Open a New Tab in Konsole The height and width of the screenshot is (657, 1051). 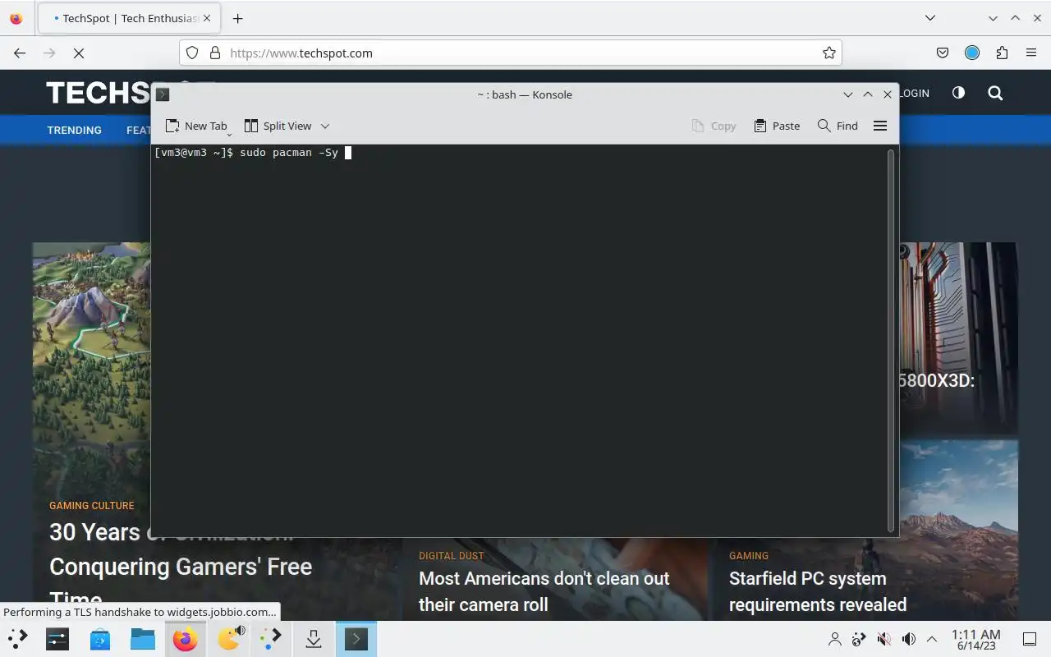tap(196, 126)
